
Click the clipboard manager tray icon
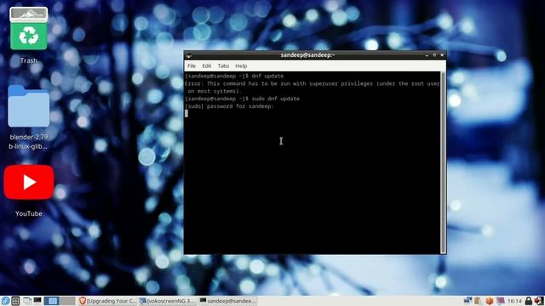tap(479, 301)
